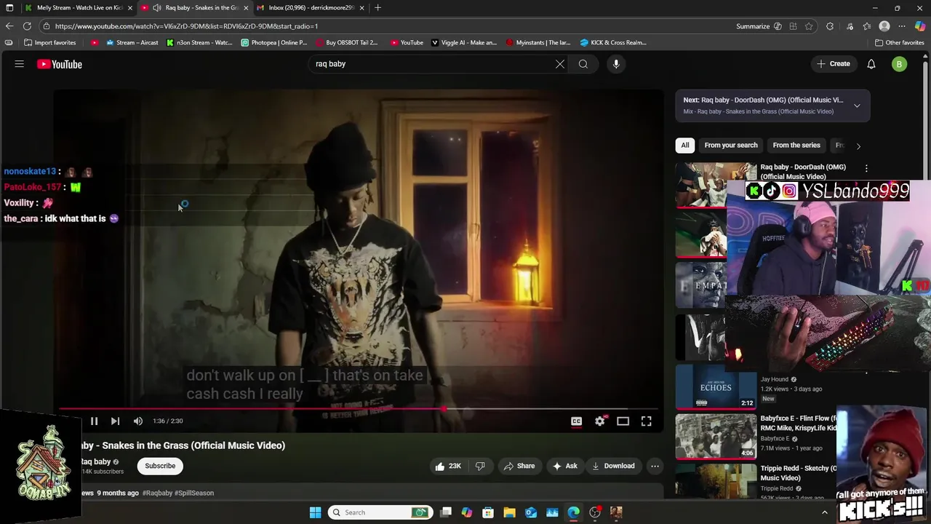Switch player to theater mode
The width and height of the screenshot is (931, 524).
[623, 421]
